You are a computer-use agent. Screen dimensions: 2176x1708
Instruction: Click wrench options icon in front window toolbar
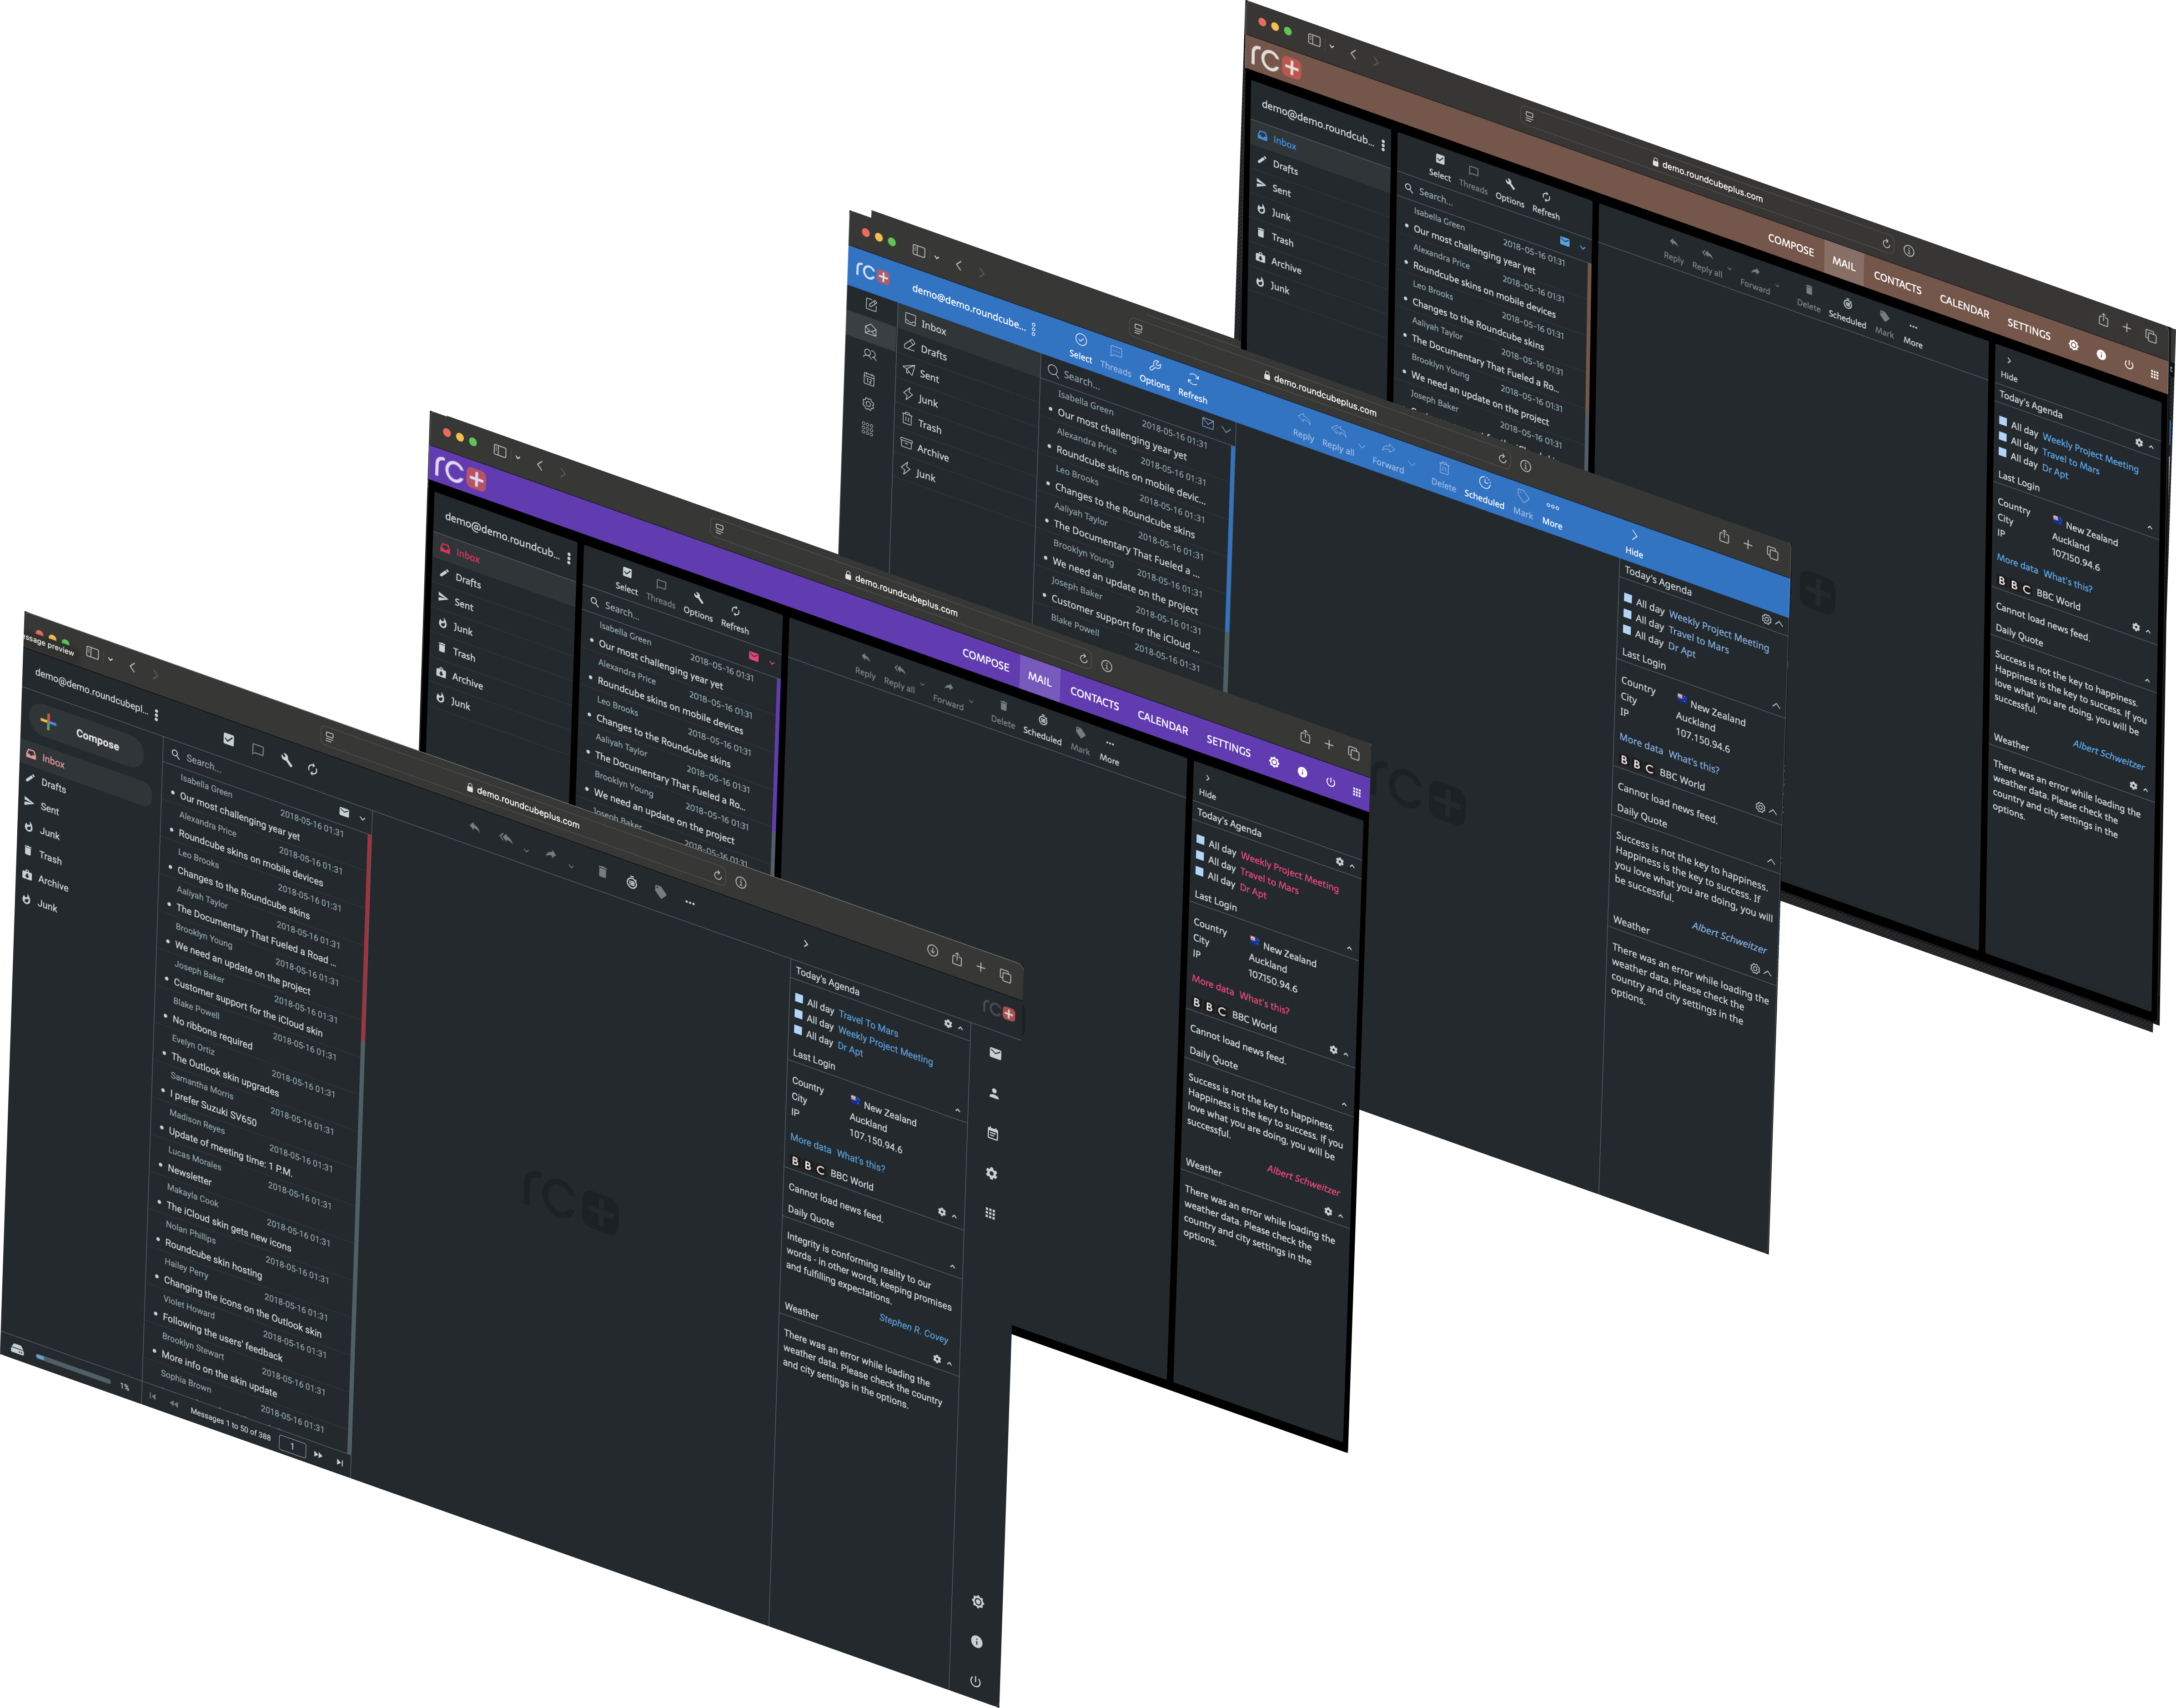287,760
